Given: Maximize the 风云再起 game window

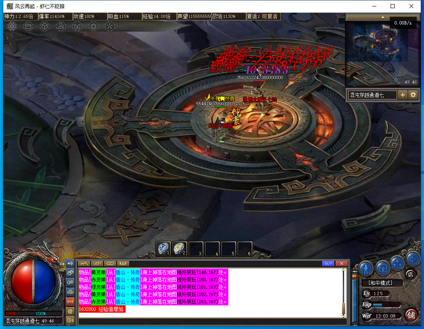Looking at the screenshot, I should click(x=393, y=6).
